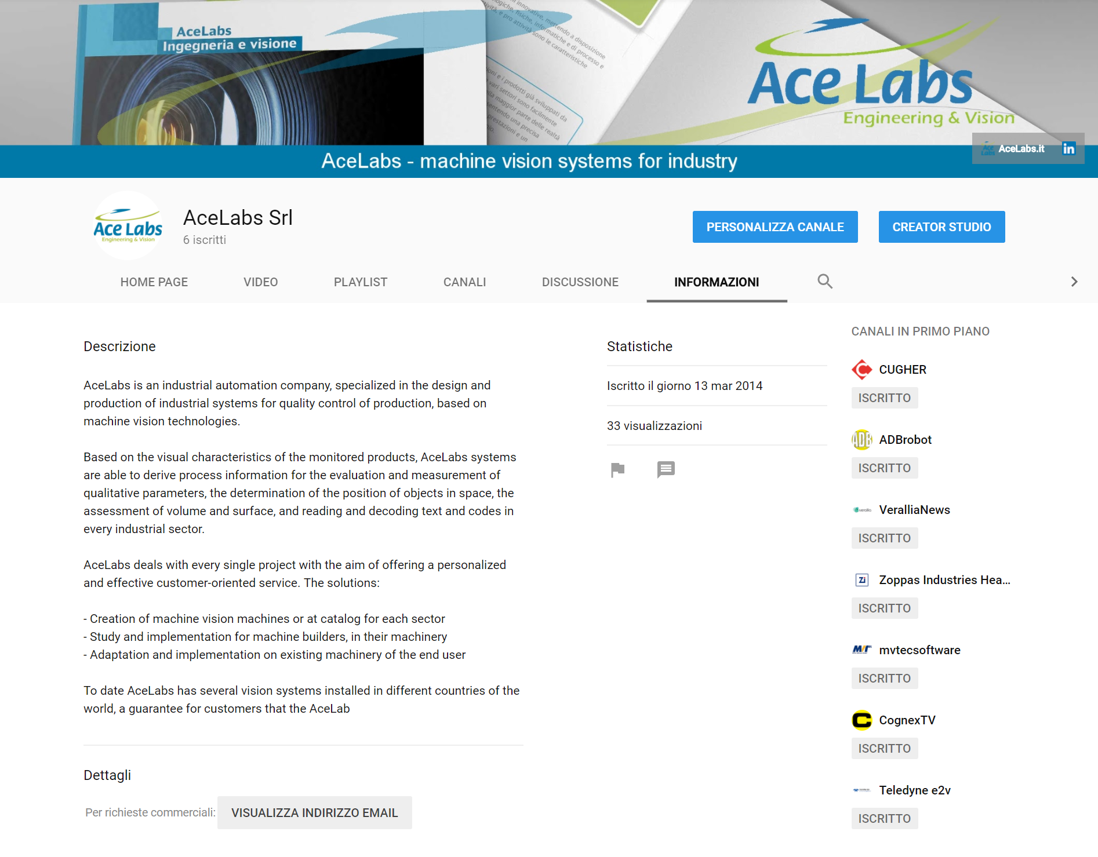Viewport: 1098px width, 857px height.
Task: Click the 'Dettagli' heading
Action: (107, 775)
